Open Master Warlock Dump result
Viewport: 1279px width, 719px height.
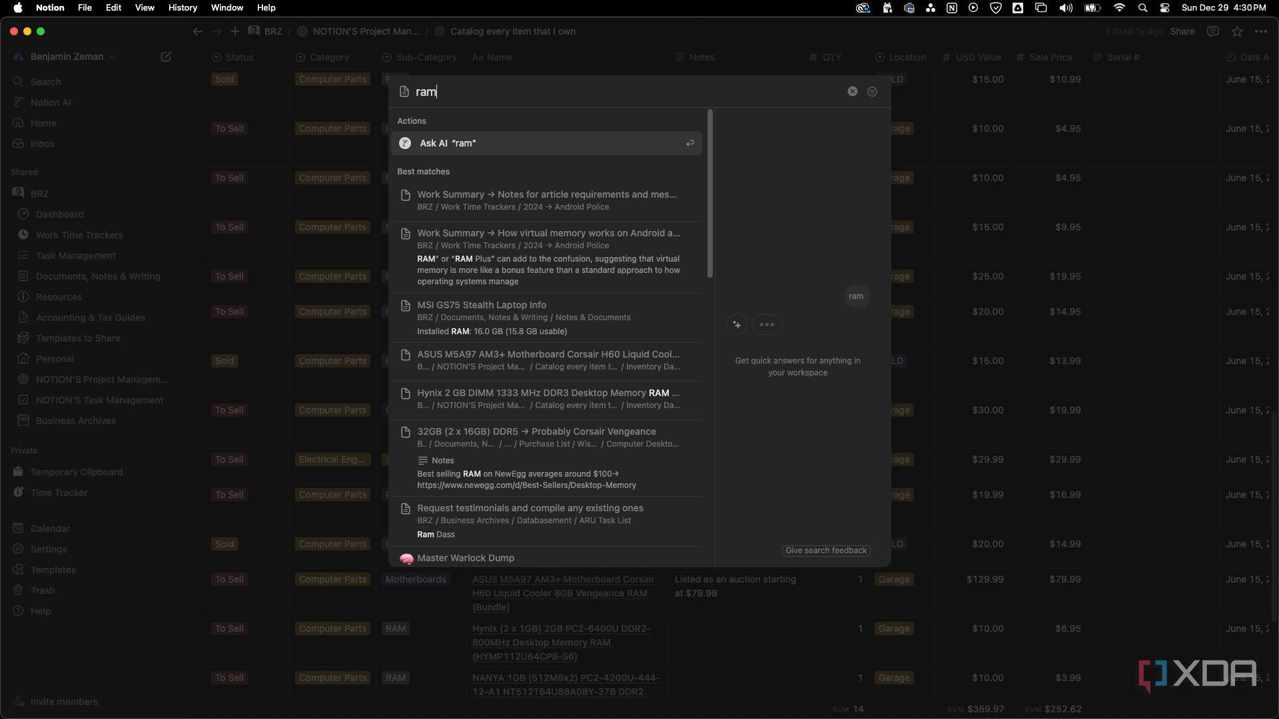point(546,558)
